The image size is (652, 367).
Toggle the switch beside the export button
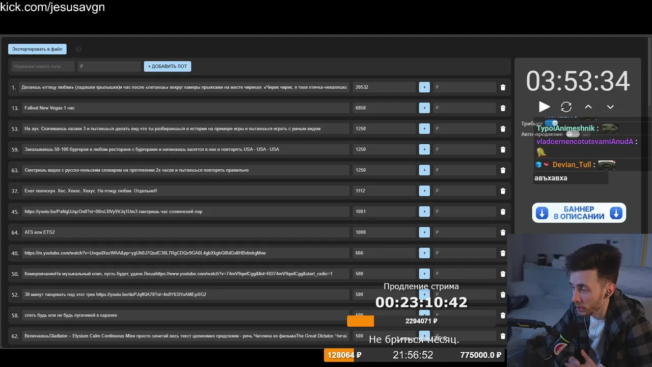[78, 49]
